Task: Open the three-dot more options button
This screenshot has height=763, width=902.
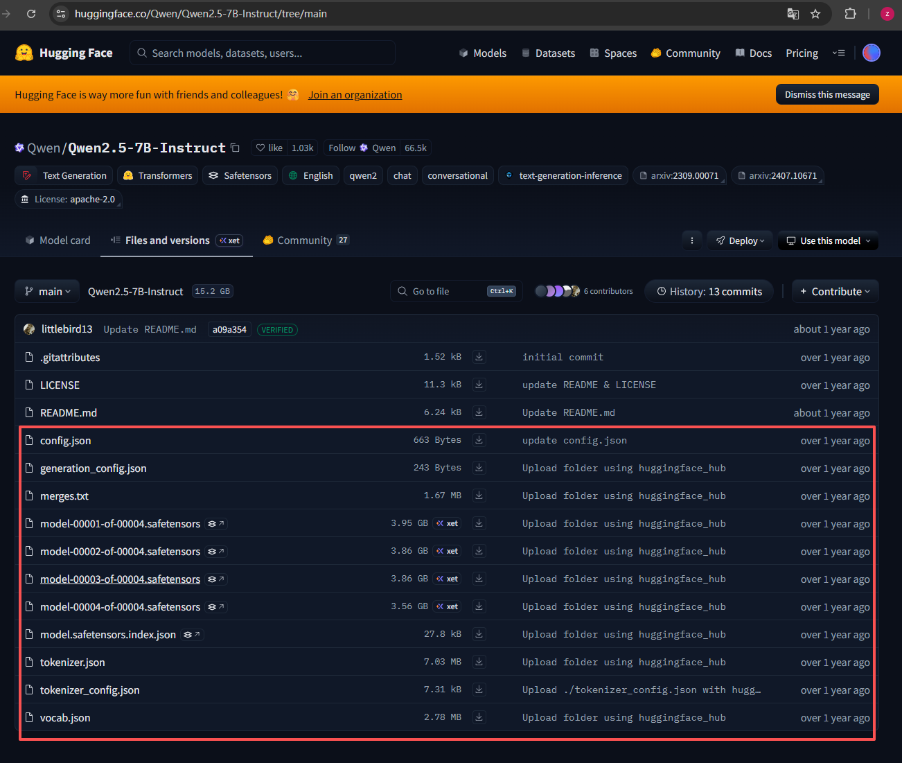Action: (x=692, y=240)
